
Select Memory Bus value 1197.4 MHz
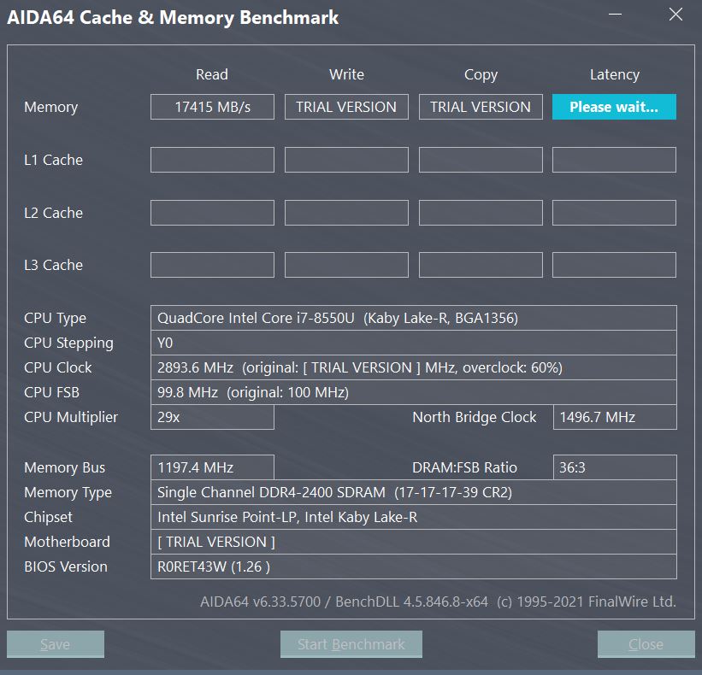click(212, 467)
